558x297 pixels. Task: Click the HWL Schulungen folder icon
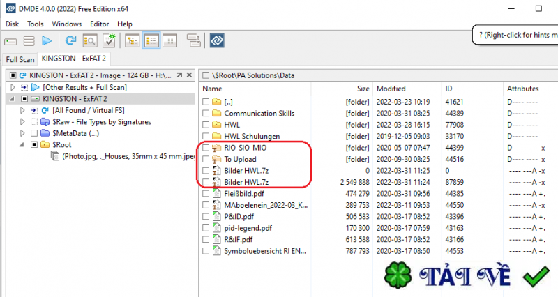tap(217, 136)
